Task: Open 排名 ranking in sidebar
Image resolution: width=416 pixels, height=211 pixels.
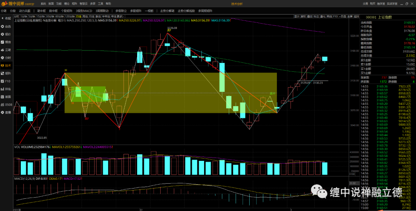Action: tap(7, 89)
